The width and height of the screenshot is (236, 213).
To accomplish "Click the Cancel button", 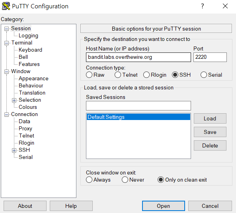I will click(x=210, y=206).
